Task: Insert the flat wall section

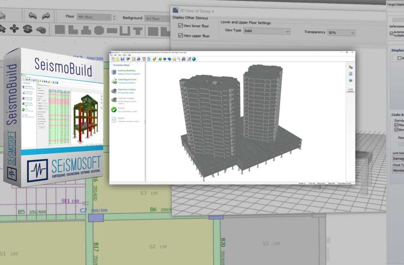Action: pyautogui.click(x=112, y=31)
